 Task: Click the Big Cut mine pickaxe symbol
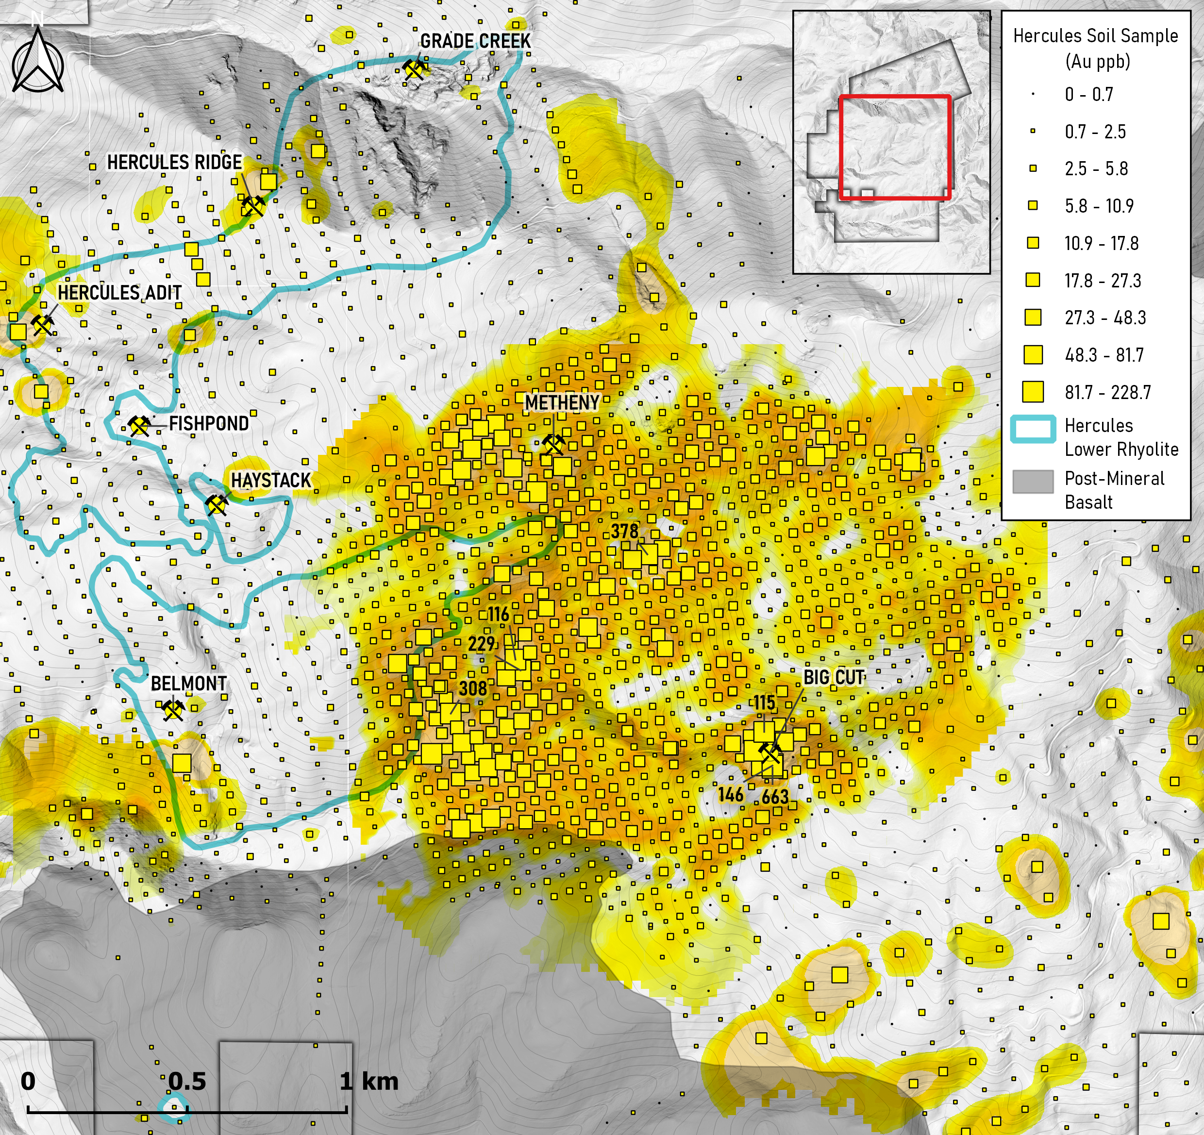[x=770, y=753]
